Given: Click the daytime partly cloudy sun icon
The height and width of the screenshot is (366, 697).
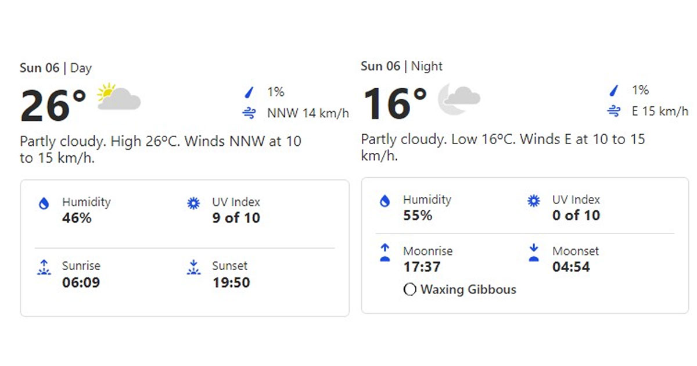Looking at the screenshot, I should click(118, 97).
